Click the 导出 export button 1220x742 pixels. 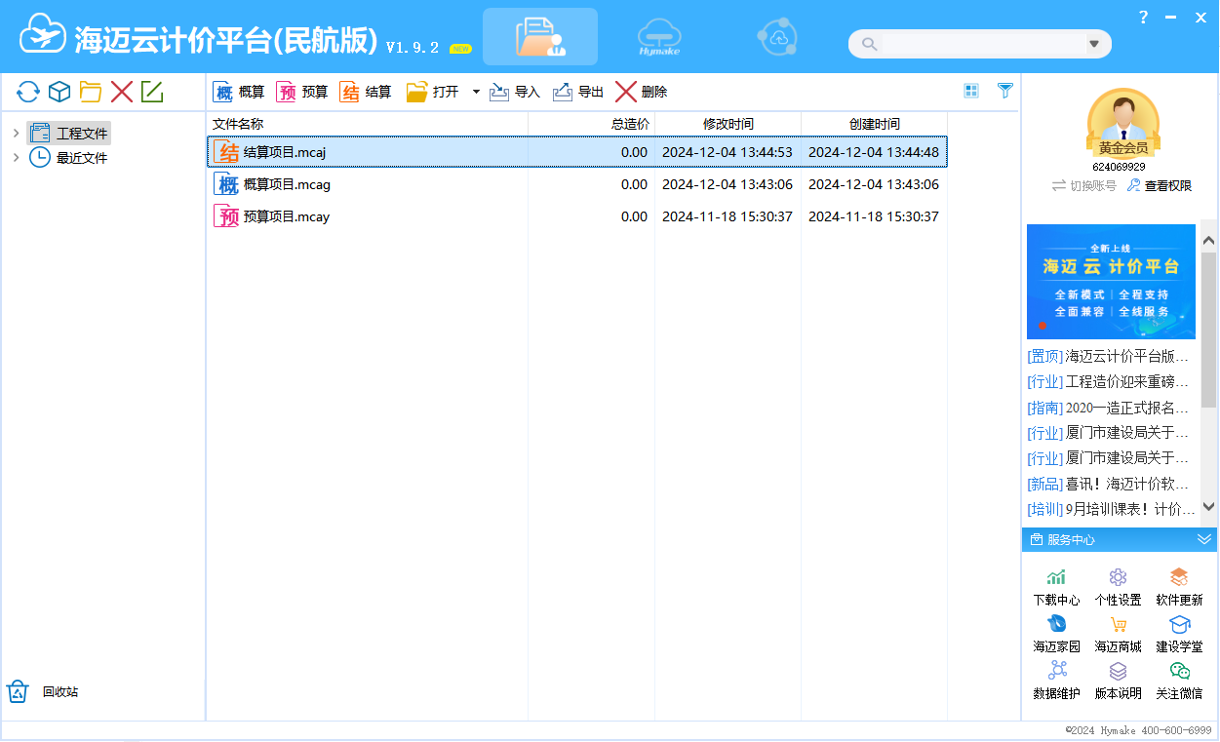578,92
